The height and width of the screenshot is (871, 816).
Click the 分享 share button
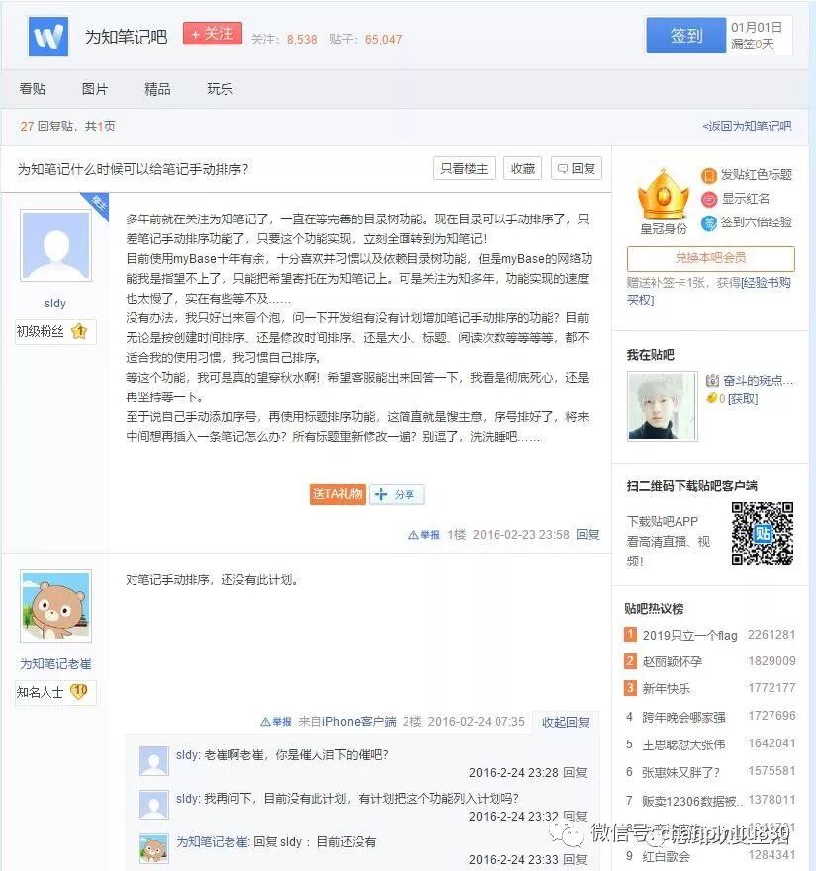397,494
